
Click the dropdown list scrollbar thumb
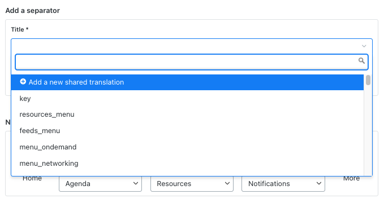point(368,80)
